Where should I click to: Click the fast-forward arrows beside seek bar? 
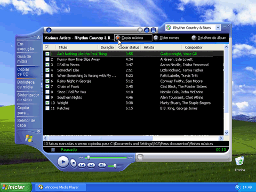[x=131, y=157]
